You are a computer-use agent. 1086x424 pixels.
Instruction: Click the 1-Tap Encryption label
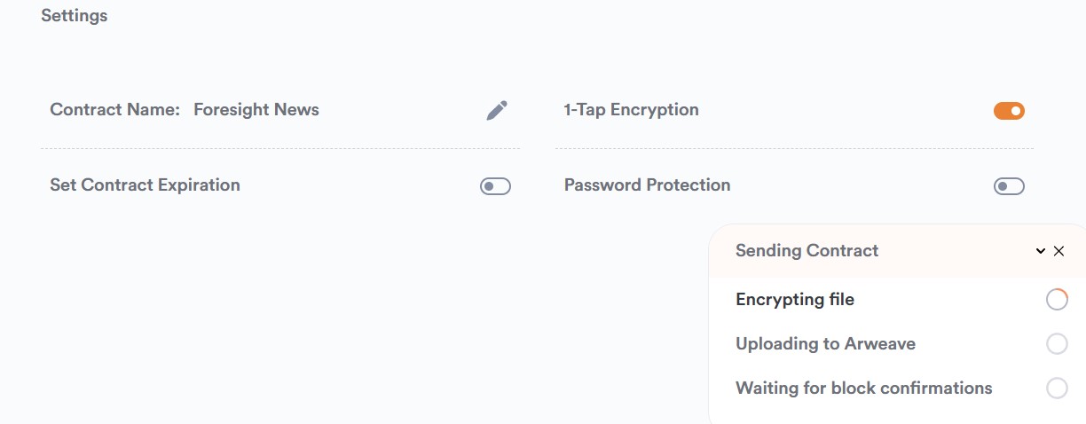[x=631, y=110]
